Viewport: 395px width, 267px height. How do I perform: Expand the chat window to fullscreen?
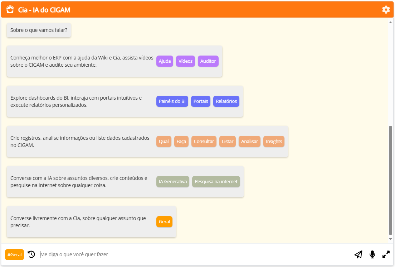coord(386,254)
